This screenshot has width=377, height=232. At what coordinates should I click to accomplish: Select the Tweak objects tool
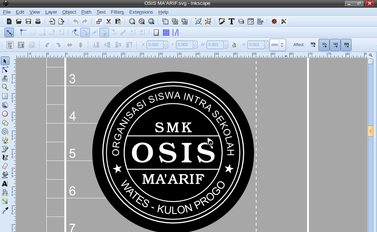point(5,78)
